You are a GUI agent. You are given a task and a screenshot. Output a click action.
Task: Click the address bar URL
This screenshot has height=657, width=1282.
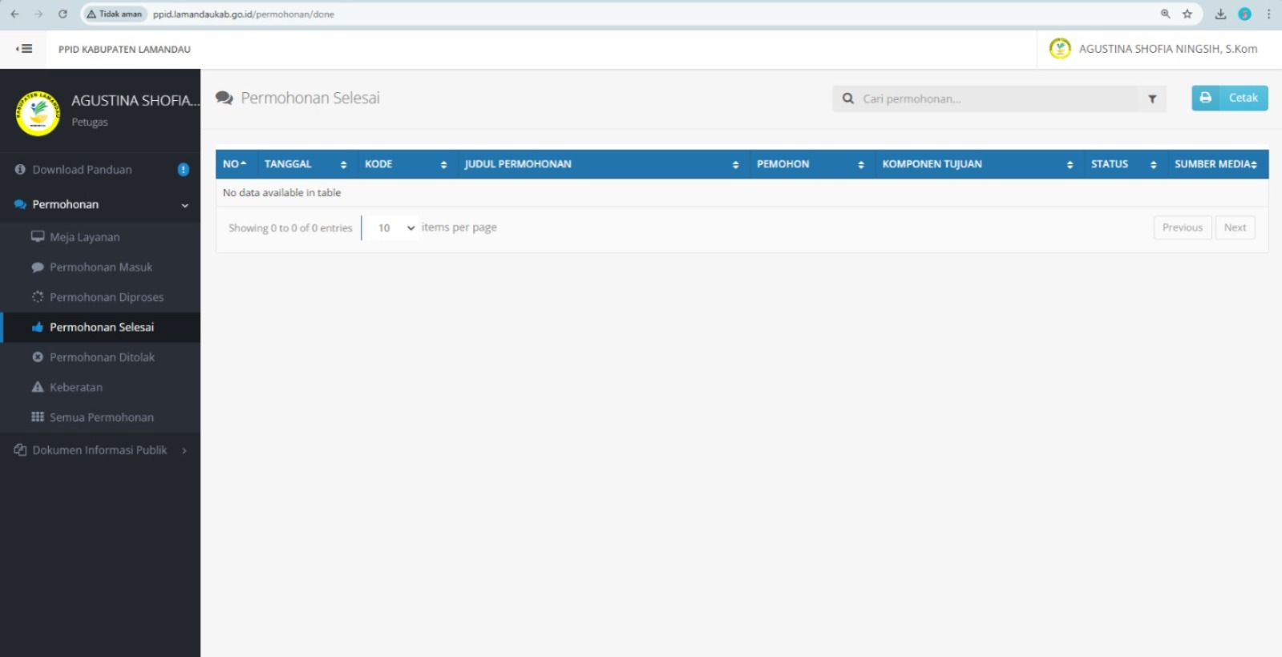point(244,14)
